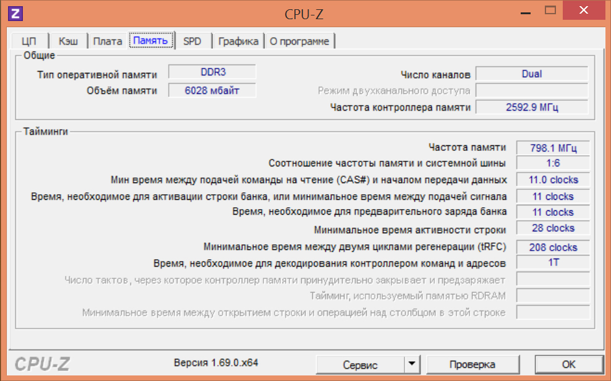
Task: Click the 798.1 МГц memory frequency value
Action: point(553,148)
